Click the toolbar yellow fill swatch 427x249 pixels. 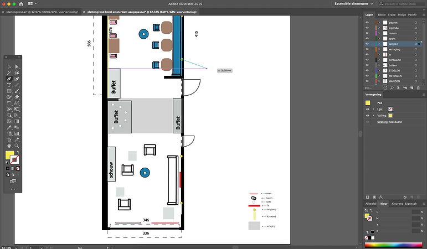click(x=10, y=155)
